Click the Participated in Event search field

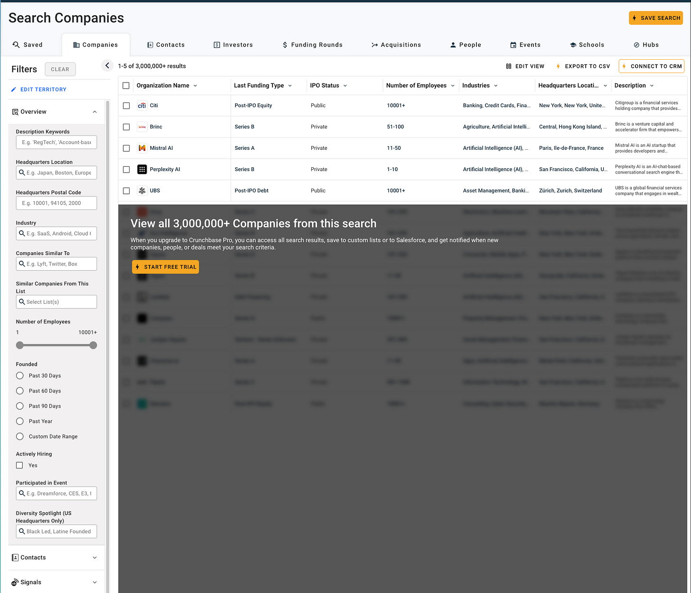tap(56, 493)
